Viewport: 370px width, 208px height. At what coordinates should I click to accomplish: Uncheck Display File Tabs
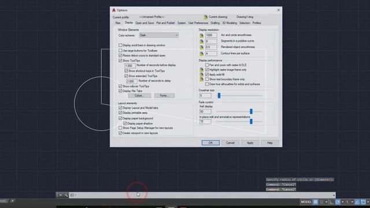[x=120, y=91]
